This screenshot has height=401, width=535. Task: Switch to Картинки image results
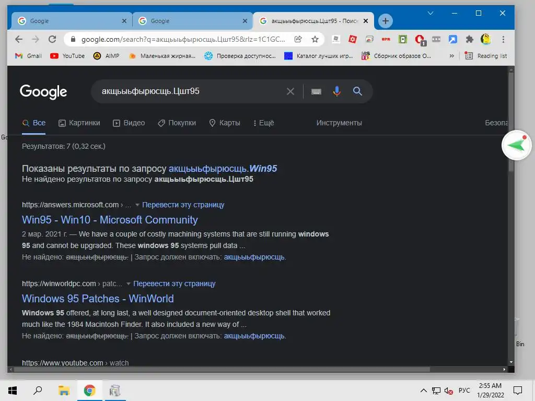coord(79,123)
